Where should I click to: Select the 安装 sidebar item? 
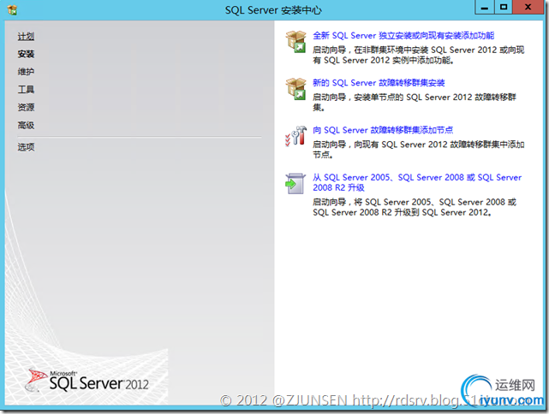26,54
